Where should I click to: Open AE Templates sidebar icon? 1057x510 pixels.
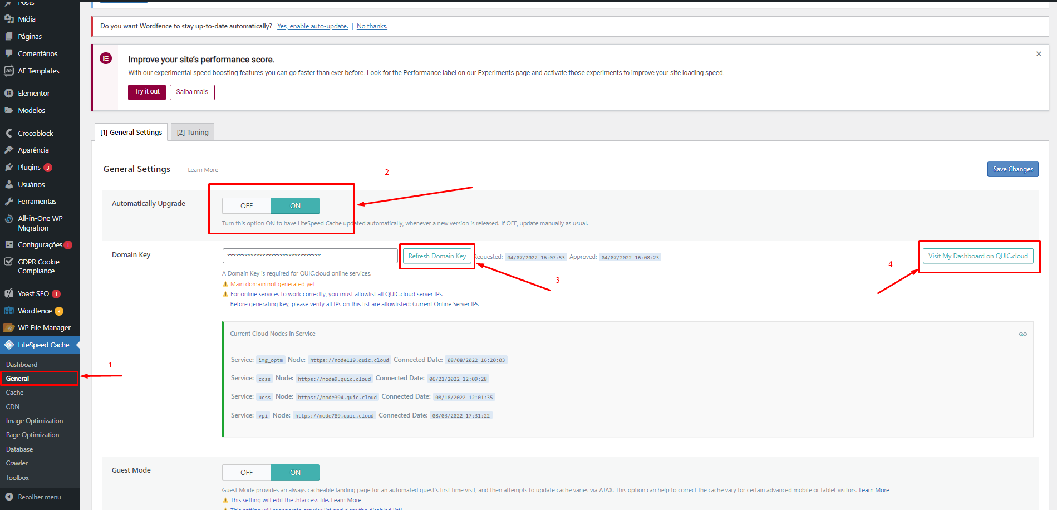tap(9, 71)
